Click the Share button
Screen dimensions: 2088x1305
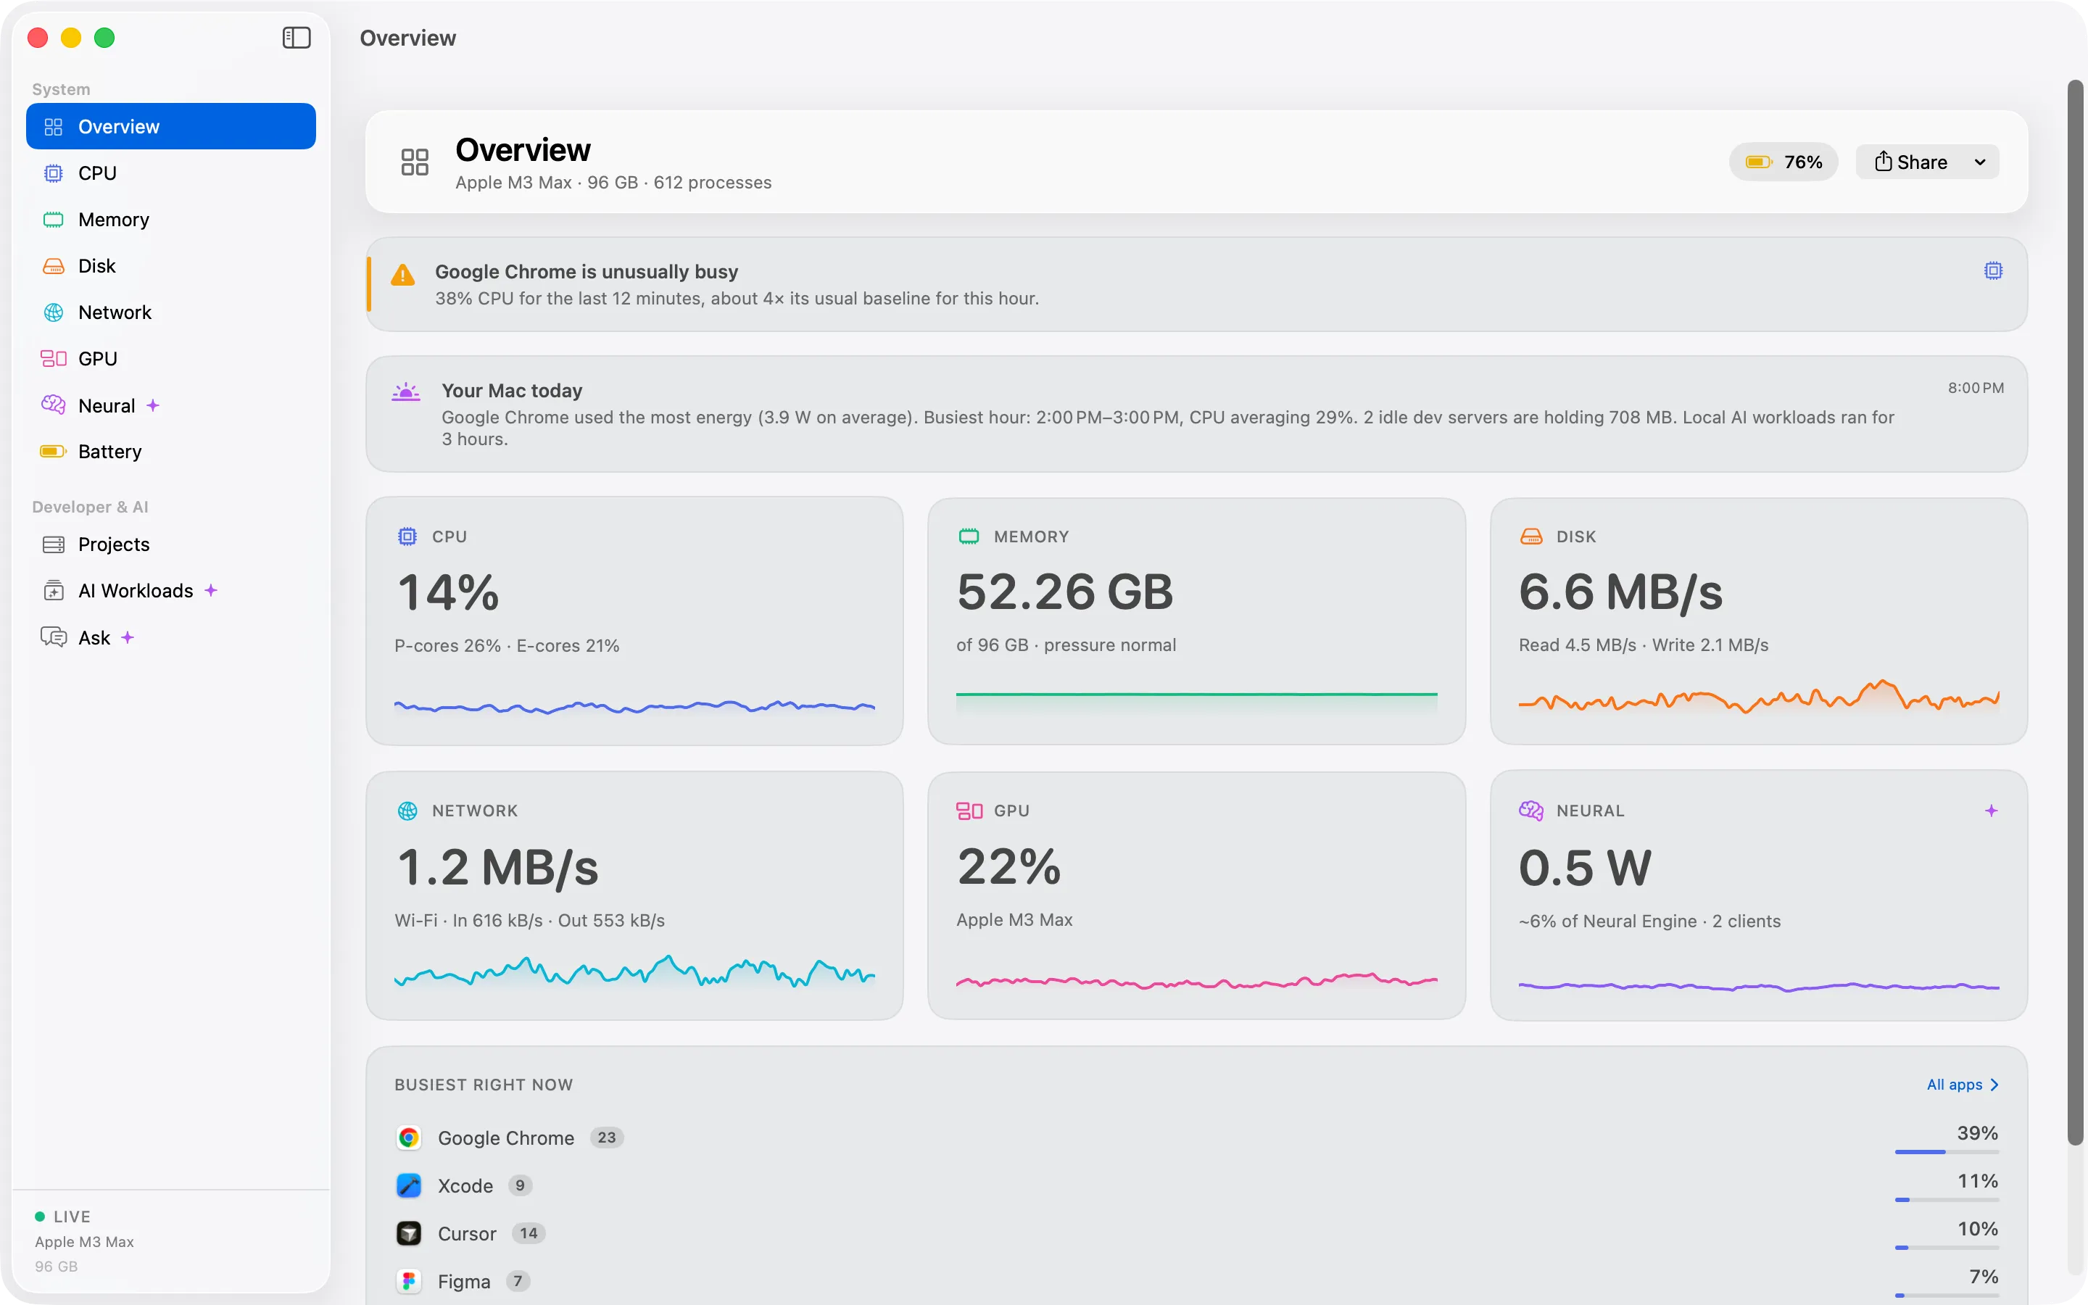(1910, 162)
